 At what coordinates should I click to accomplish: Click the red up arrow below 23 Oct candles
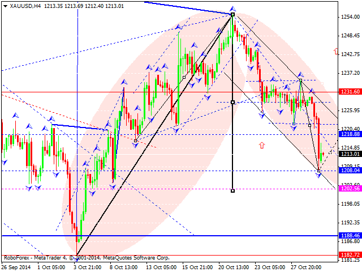point(261,145)
